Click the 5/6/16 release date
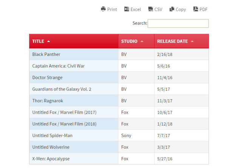The width and height of the screenshot is (238, 168). [164, 66]
